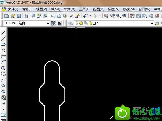Select the Ellipse Arc tool
The height and width of the screenshot is (121, 162).
pyautogui.click(x=3, y=92)
